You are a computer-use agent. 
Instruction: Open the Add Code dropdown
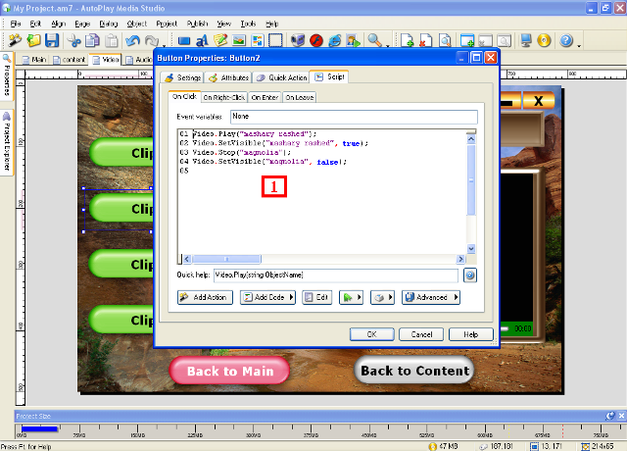265,297
